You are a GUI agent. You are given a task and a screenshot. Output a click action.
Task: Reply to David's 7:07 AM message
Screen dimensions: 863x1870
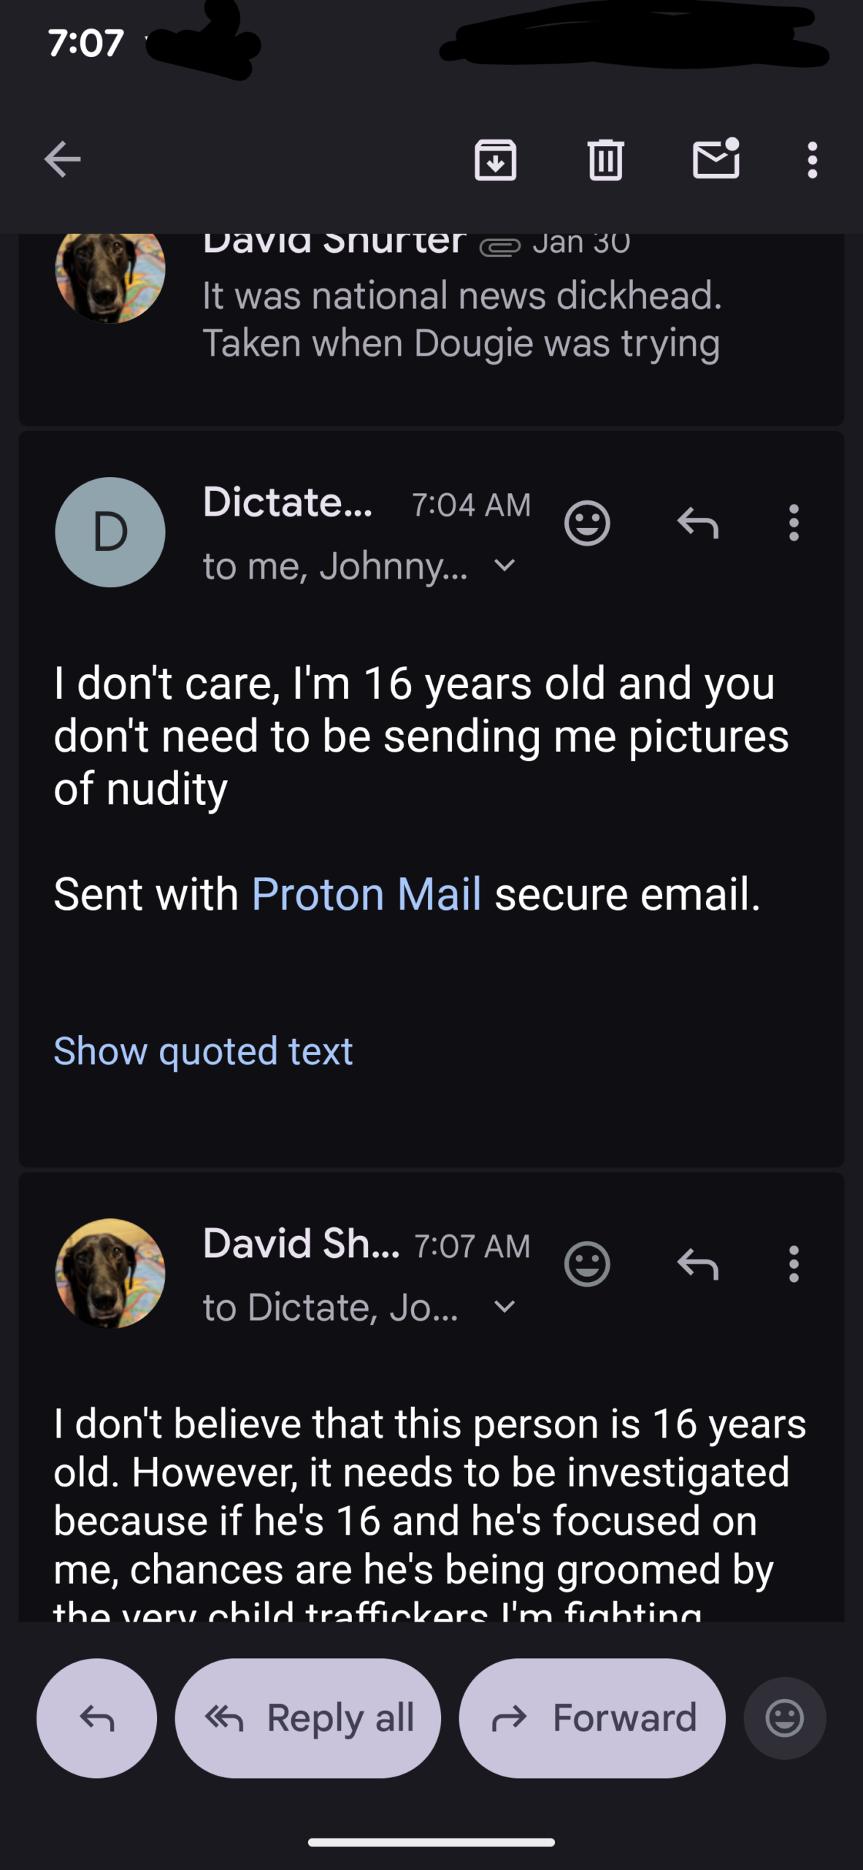698,1264
